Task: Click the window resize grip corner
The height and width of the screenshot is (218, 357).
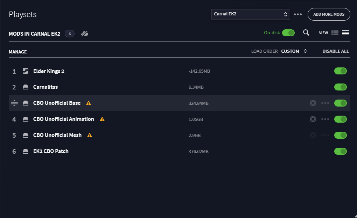Action: (355, 216)
